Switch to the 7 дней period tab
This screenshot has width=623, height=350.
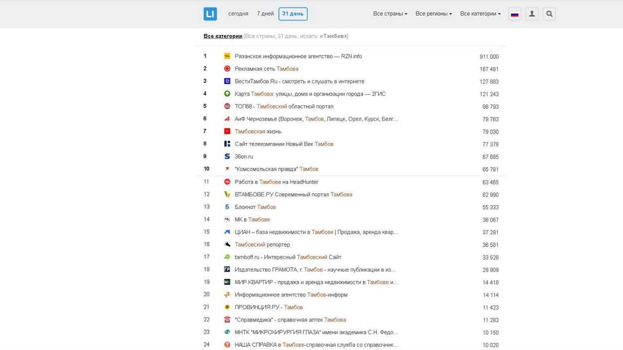265,14
